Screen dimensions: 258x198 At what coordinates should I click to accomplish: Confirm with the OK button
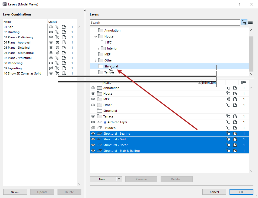pyautogui.click(x=241, y=192)
